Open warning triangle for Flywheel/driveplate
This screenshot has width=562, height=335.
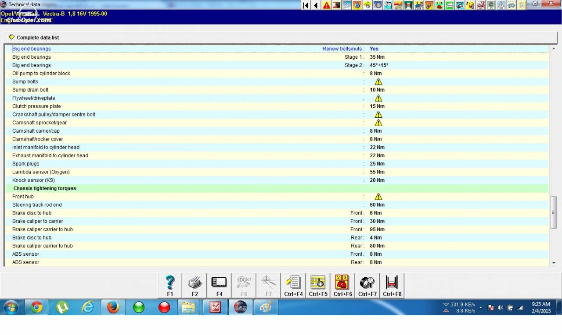coord(378,98)
